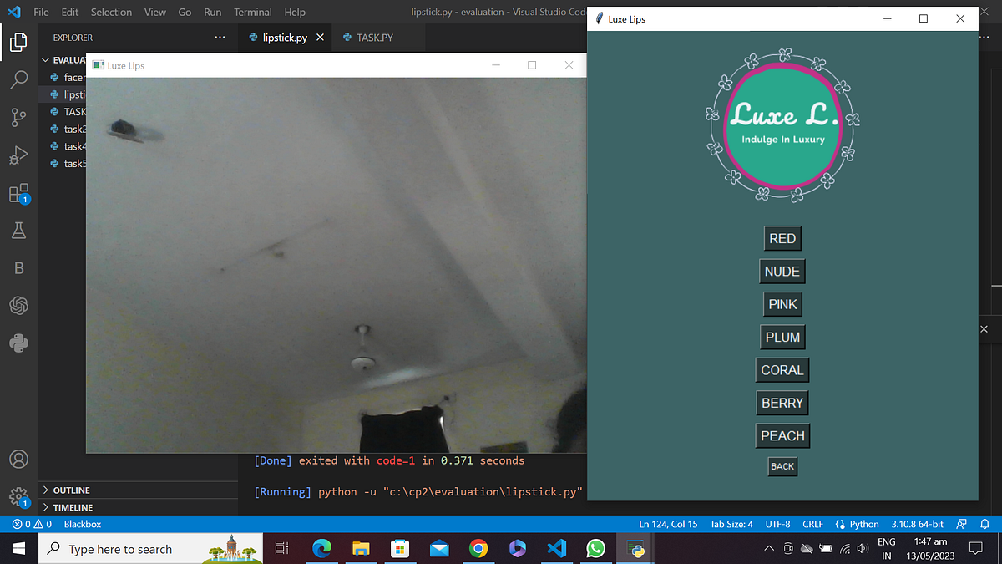The image size is (1002, 564).
Task: Open the Testing flask panel
Action: click(18, 230)
